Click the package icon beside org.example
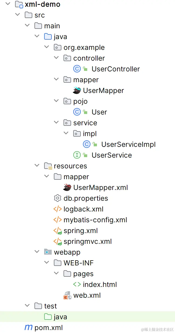Viewport: 175px width, 333px height. 57,47
